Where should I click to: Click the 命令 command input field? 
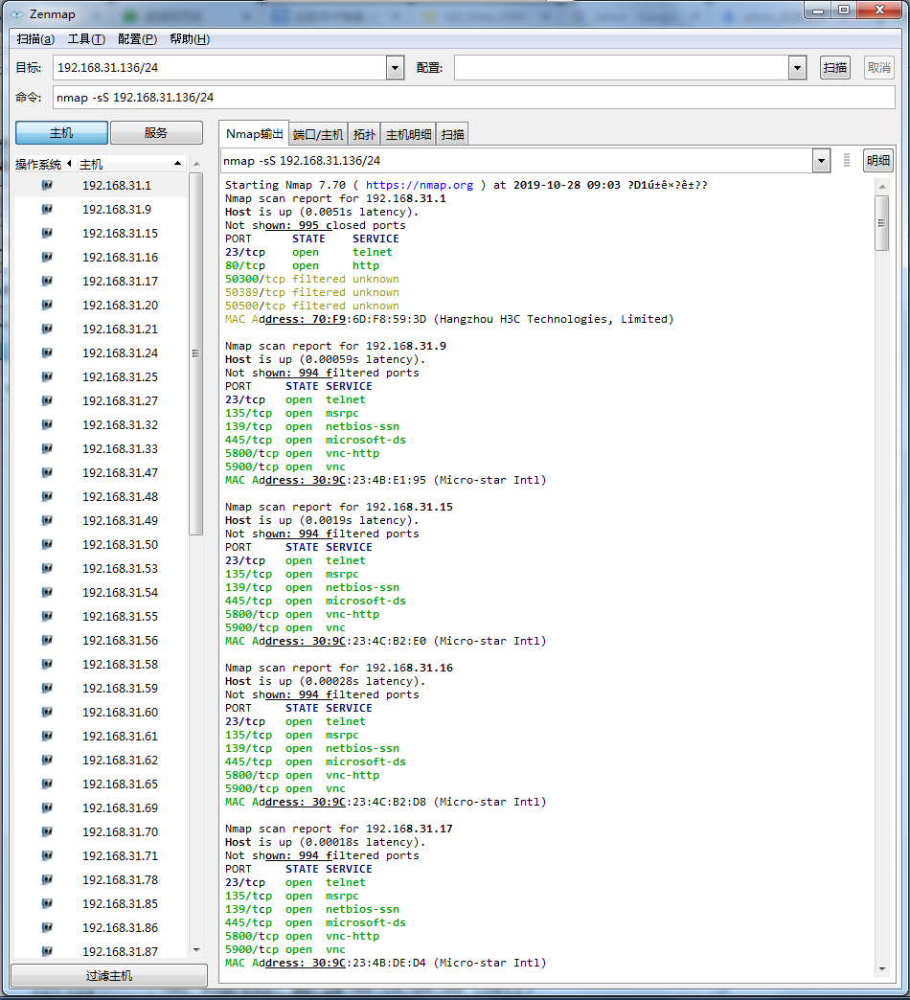[x=473, y=98]
